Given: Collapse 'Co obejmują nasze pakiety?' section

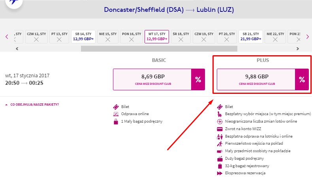Looking at the screenshot, I should [32, 104].
